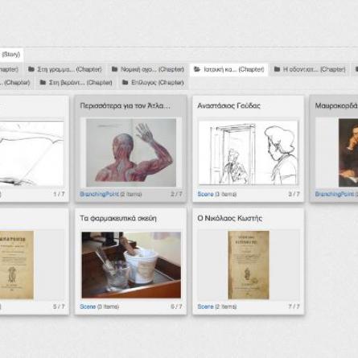Open the anatomy atlas muscle illustration thumbnail
This screenshot has height=358, width=358.
[x=131, y=153]
